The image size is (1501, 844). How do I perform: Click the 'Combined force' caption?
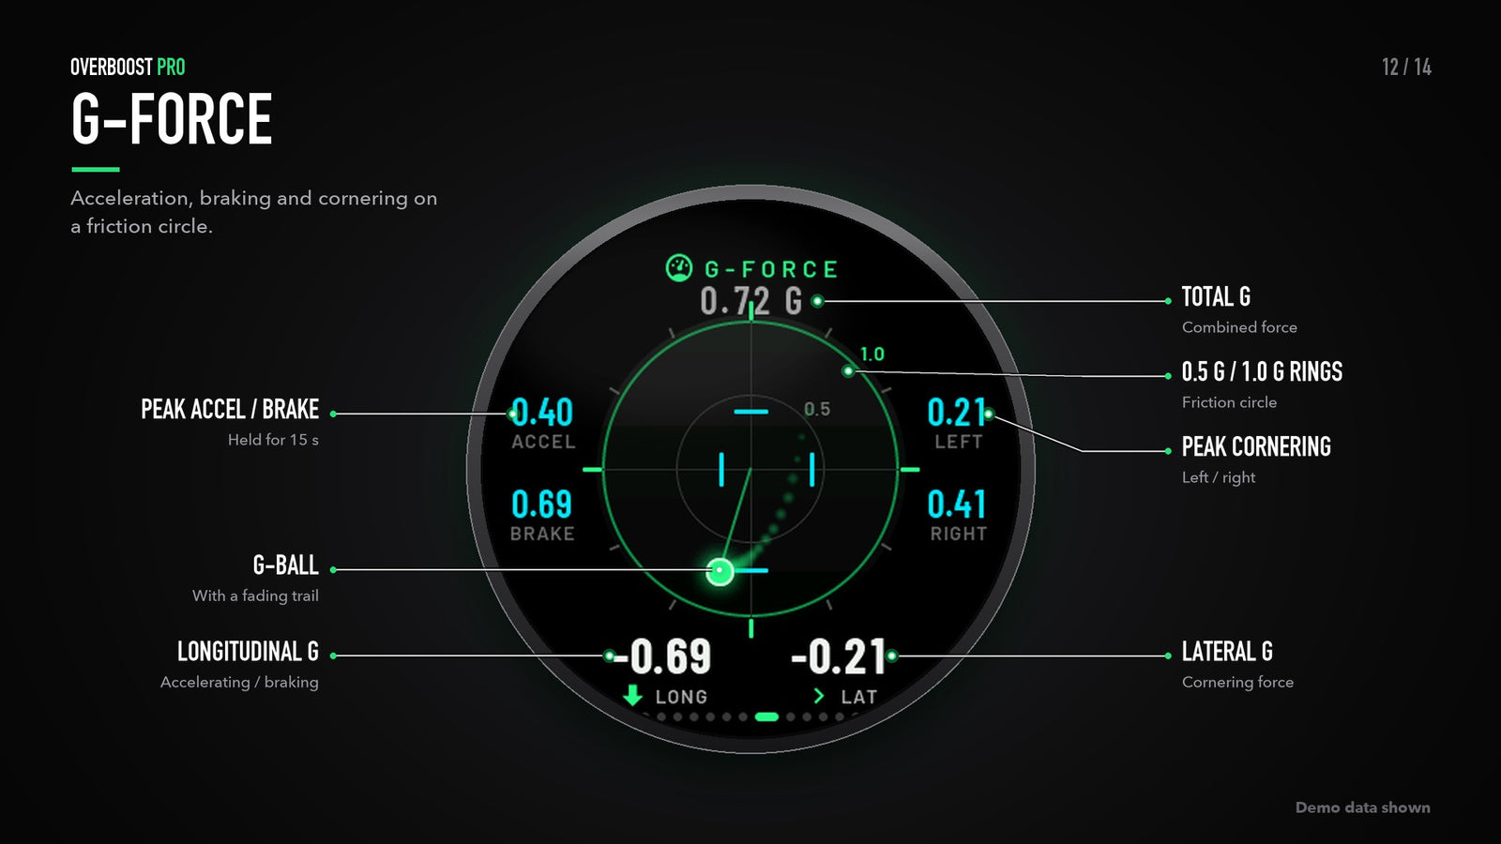pyautogui.click(x=1239, y=326)
